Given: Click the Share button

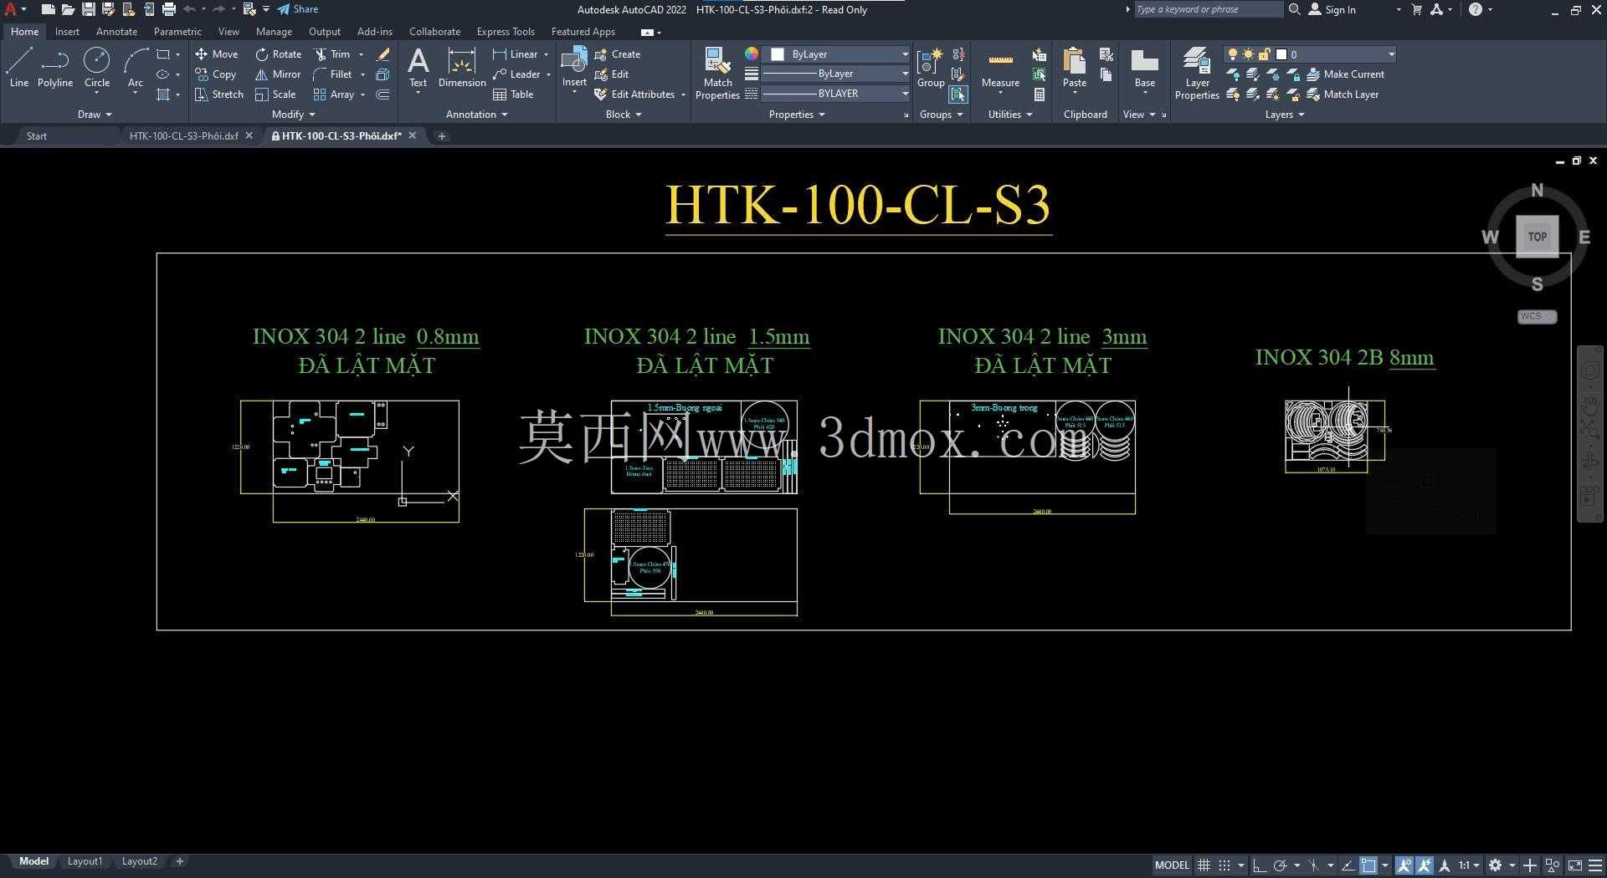Looking at the screenshot, I should [298, 9].
